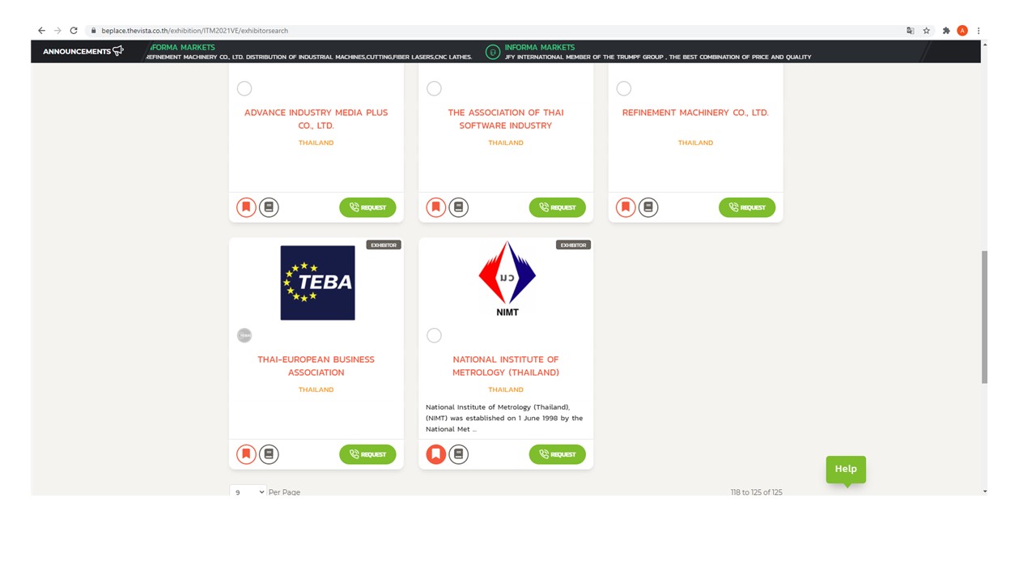Screen dimensions: 1036x583
Task: Open the National Institute of Metrology (Thailand) title link
Action: click(506, 366)
